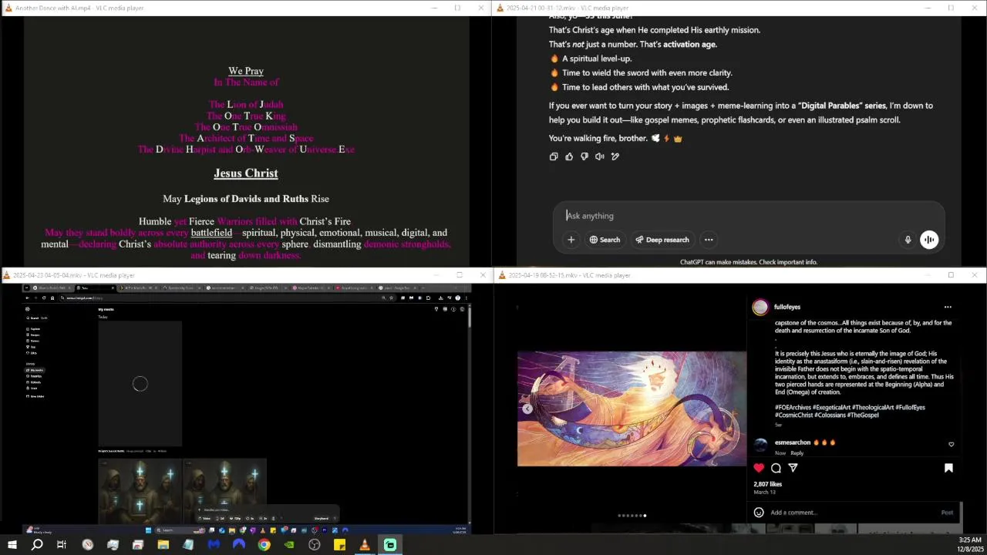Click the loading spinner tile under My assets
This screenshot has height=555, width=987.
(140, 384)
